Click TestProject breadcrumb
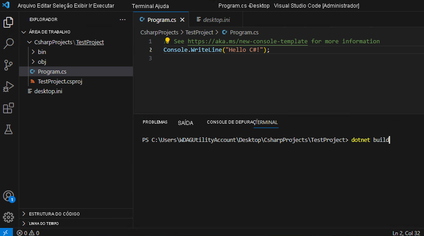Screen dimensions: 424x236 199,33
